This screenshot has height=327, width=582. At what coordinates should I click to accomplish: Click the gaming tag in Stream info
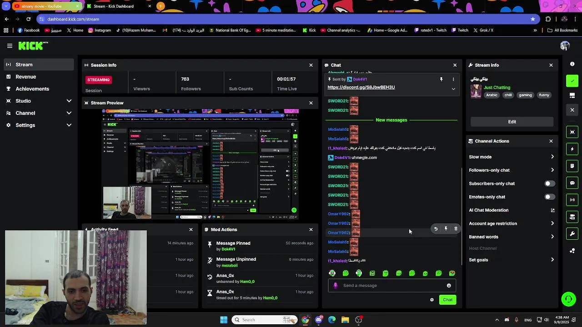click(525, 95)
